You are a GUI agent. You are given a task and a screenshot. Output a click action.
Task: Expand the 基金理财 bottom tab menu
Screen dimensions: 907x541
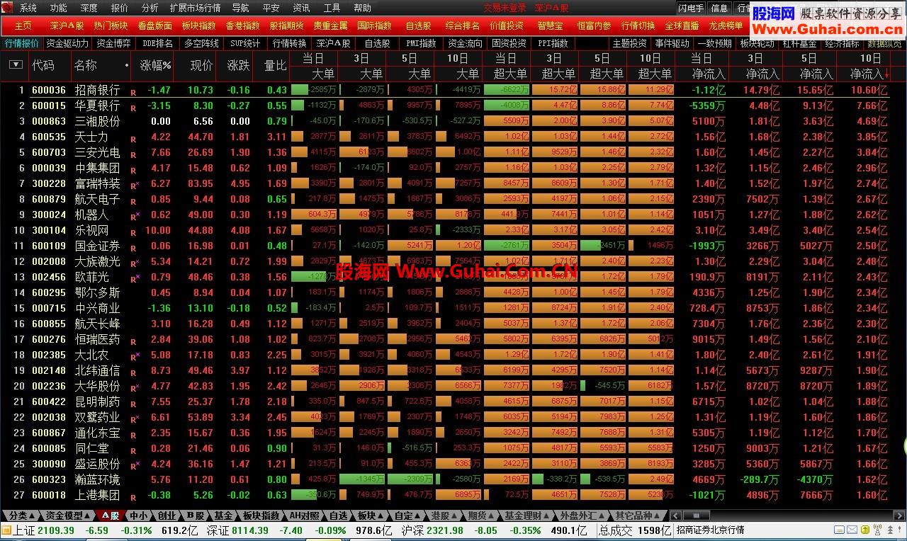[526, 516]
